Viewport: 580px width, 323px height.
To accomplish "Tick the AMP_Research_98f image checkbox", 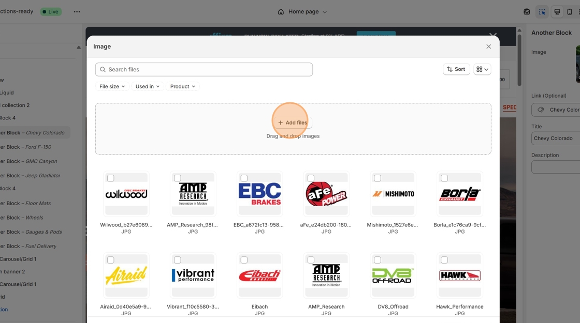I will [178, 178].
